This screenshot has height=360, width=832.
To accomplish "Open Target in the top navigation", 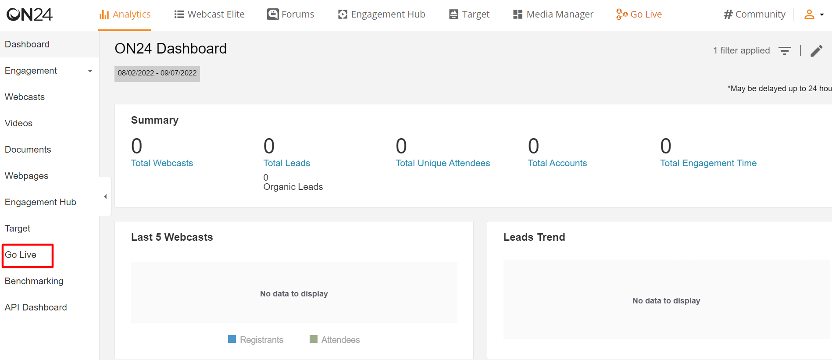I will [469, 14].
